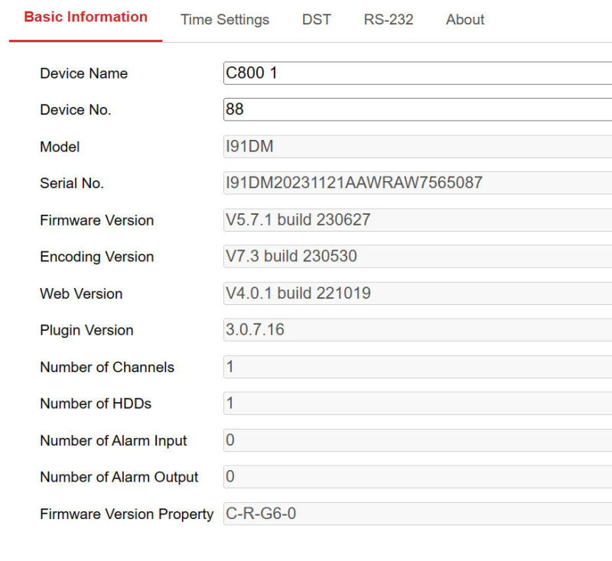Click the Number of Alarm Input field
This screenshot has width=612, height=561.
tap(418, 440)
